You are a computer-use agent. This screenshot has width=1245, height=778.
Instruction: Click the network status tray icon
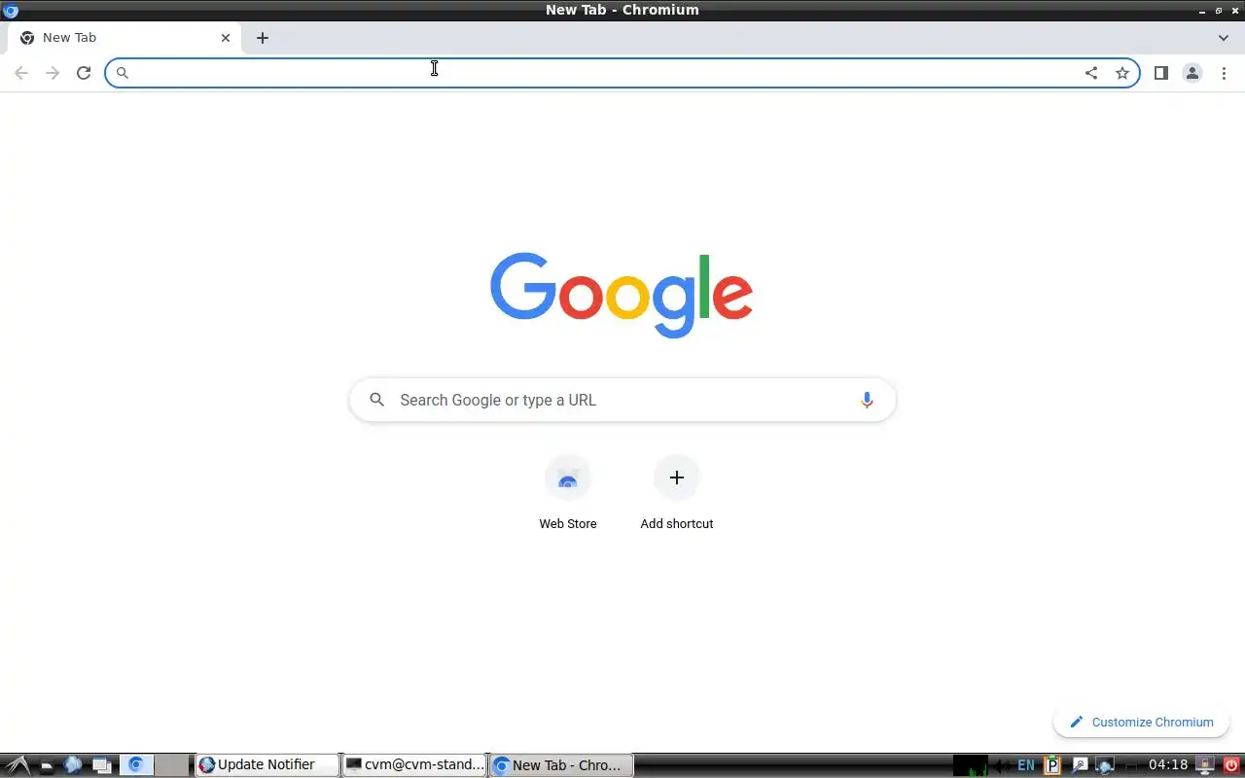1105,765
